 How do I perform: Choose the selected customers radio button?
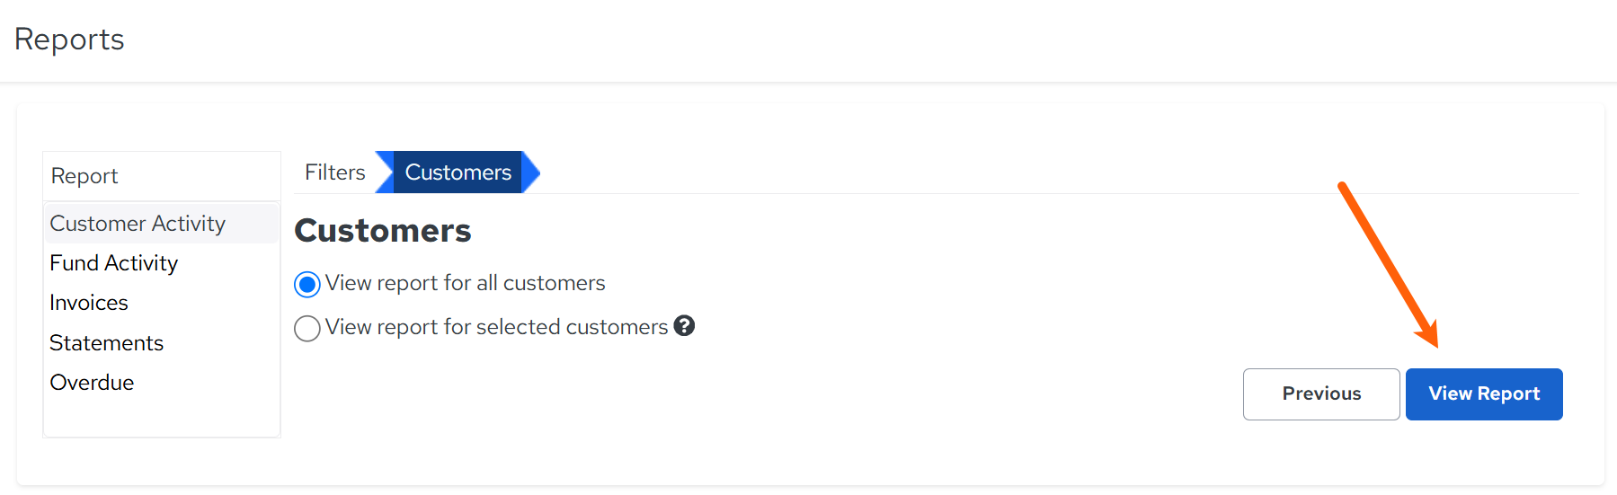click(307, 328)
